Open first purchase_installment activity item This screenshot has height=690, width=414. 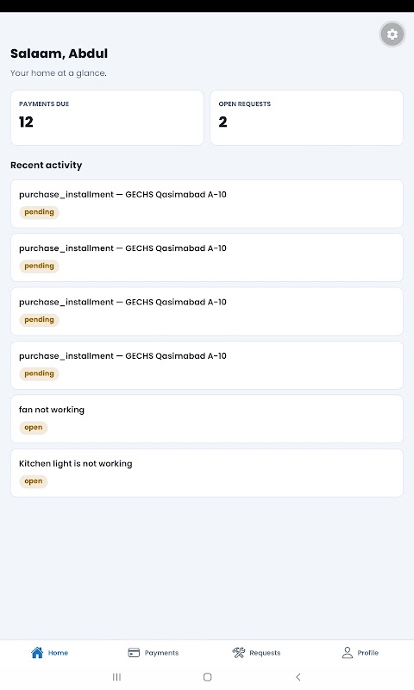pyautogui.click(x=207, y=204)
